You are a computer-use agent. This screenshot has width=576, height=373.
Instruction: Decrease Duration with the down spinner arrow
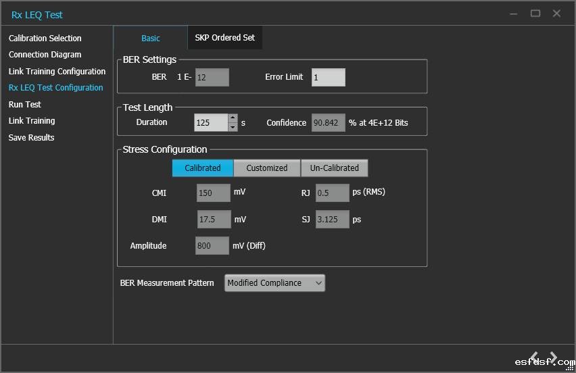pyautogui.click(x=233, y=126)
